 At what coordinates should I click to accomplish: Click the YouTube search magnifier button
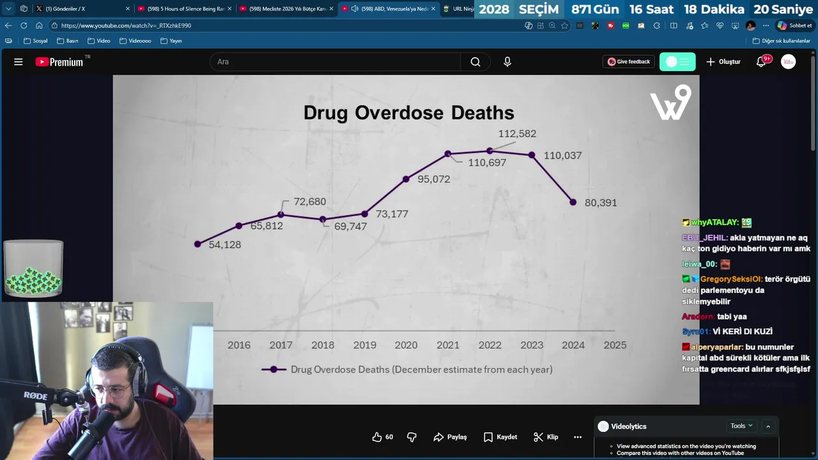point(475,62)
